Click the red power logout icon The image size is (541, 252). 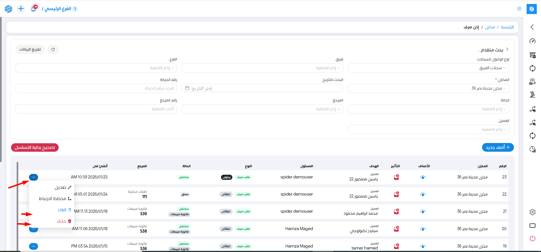pos(532,238)
